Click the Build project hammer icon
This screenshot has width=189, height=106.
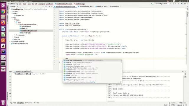[x=152, y=4]
